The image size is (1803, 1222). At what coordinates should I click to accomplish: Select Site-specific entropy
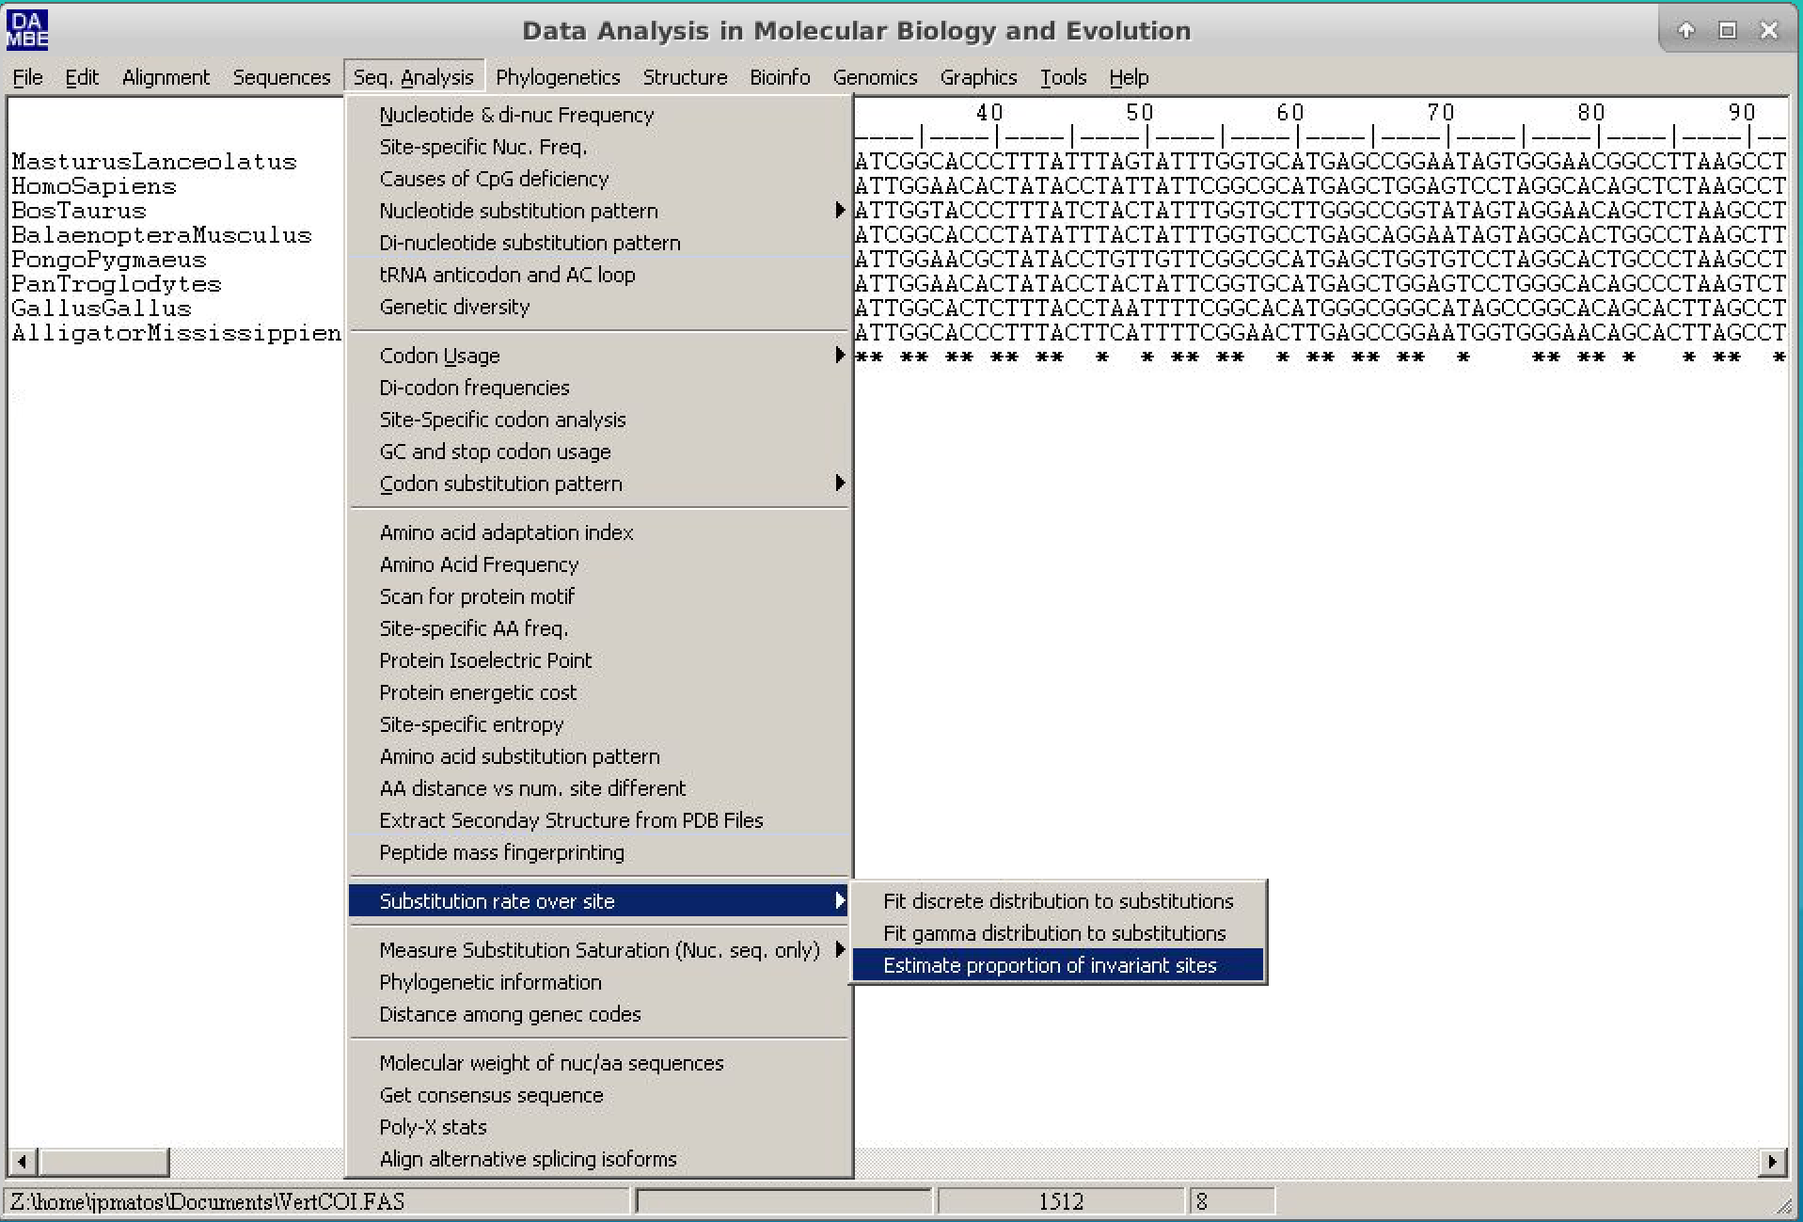tap(599, 724)
